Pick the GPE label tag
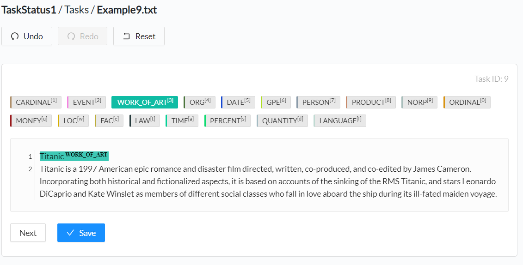The image size is (523, 265). (276, 102)
